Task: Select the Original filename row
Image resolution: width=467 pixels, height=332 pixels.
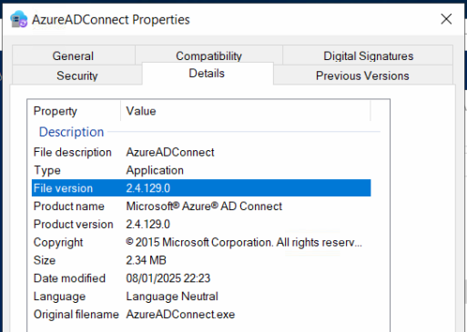Action: pos(201,314)
